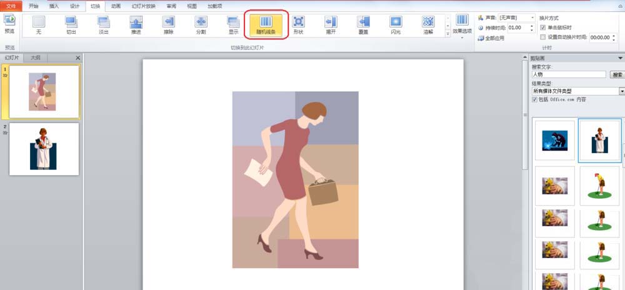The image size is (625, 290).
Task: Open the 幻灯片放映 Slide Show tab
Action: 144,6
